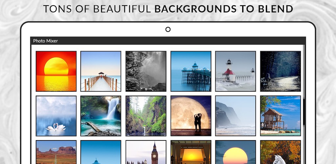Select the dark forest path background

point(280,71)
